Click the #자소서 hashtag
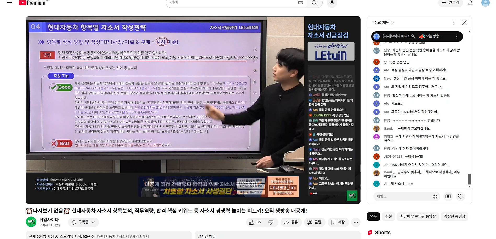The height and width of the screenshot is (239, 496). pyautogui.click(x=123, y=236)
